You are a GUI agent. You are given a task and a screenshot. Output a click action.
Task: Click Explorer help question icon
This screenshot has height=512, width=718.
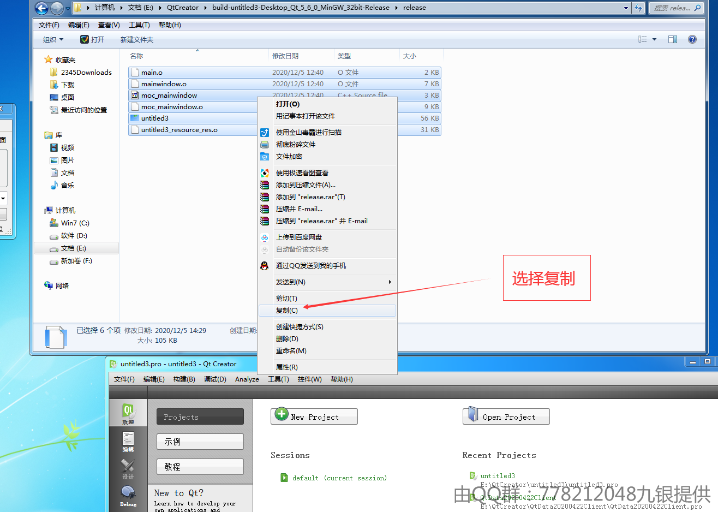[692, 39]
